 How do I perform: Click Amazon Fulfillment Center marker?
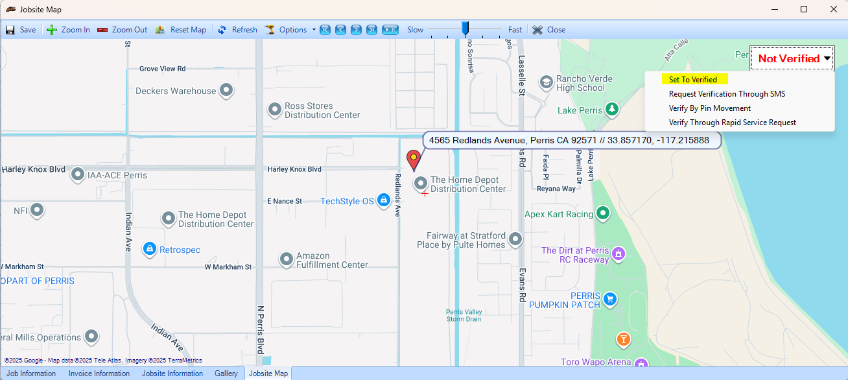tap(287, 260)
